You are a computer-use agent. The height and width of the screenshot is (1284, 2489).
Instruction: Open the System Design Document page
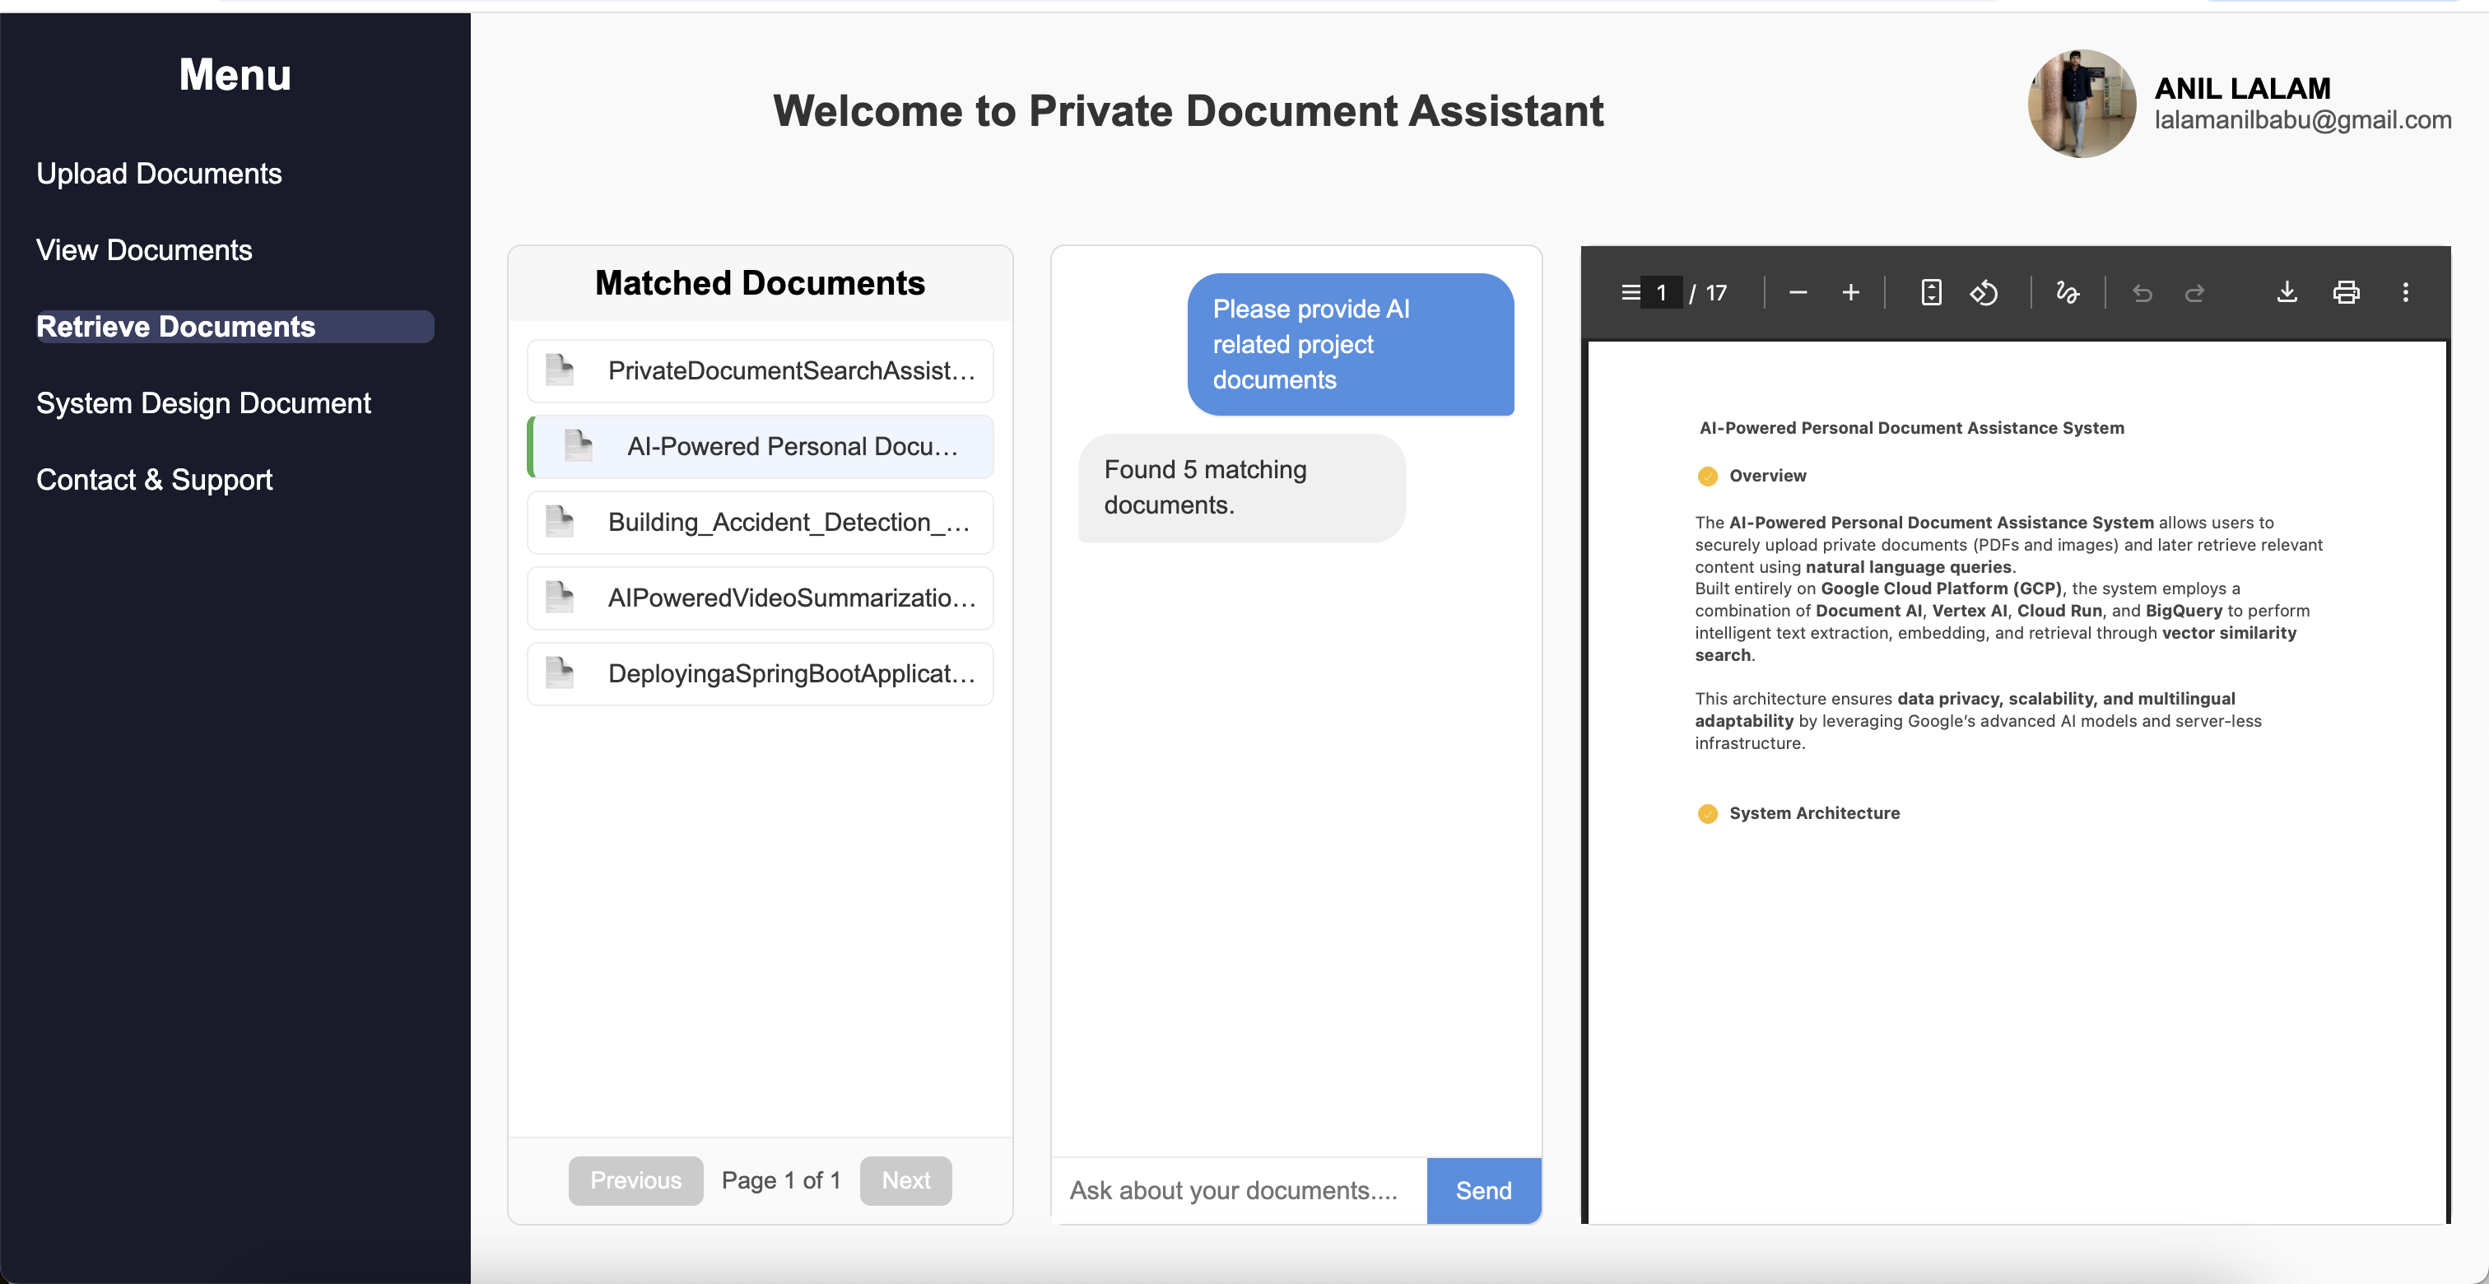[x=203, y=402]
